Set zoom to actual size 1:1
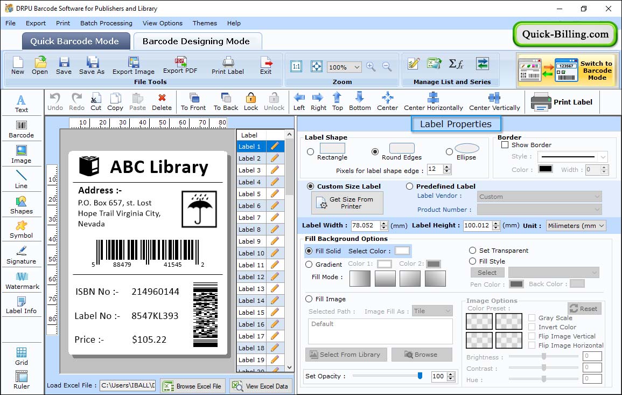 (296, 66)
